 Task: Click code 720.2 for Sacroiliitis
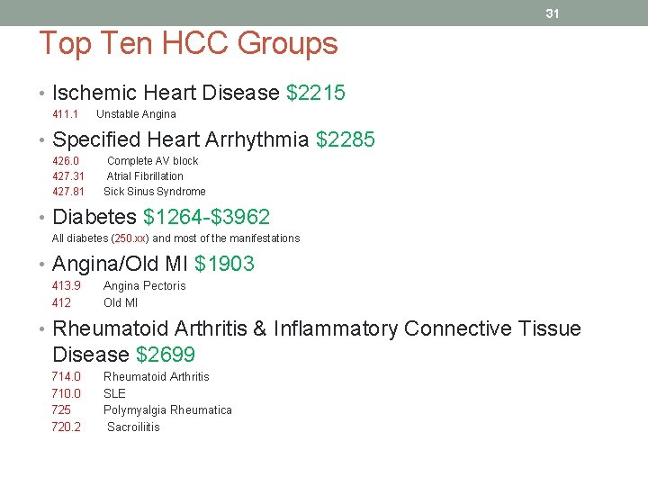click(x=66, y=427)
